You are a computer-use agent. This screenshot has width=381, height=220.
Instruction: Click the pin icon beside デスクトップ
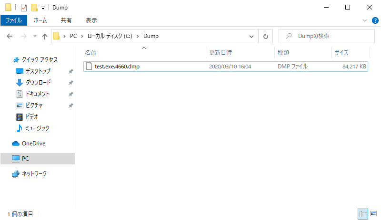coord(70,71)
